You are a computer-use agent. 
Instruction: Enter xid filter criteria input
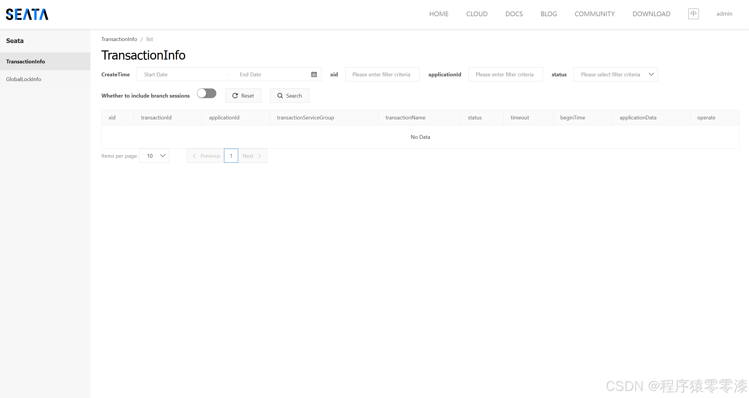coord(381,74)
